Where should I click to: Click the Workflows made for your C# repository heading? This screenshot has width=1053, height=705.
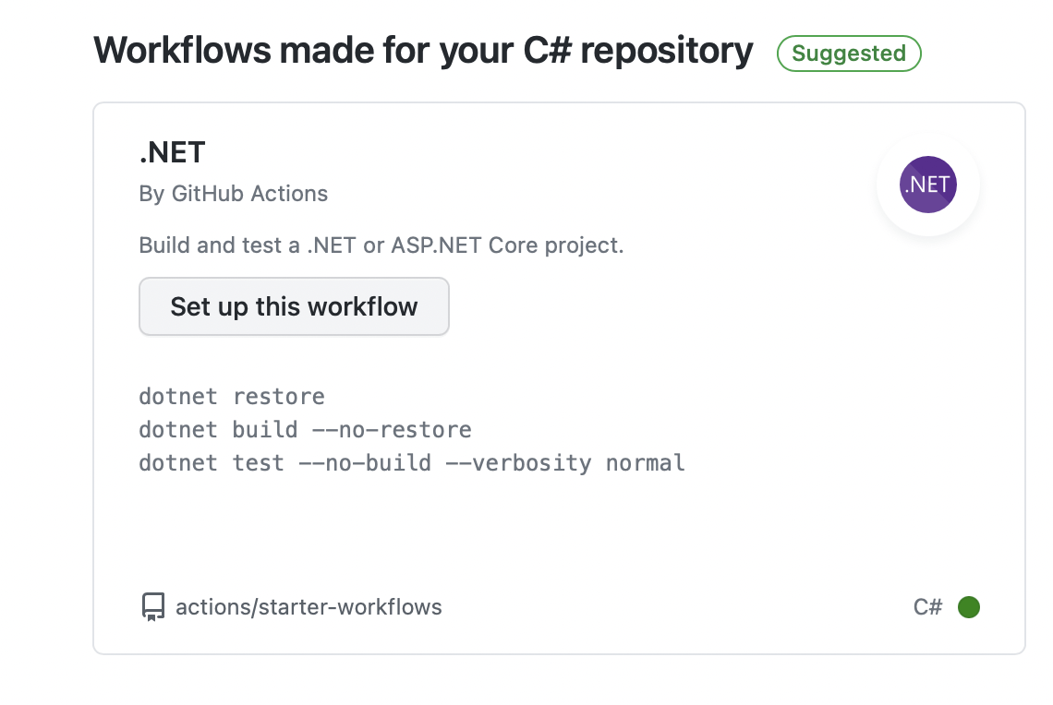pos(423,51)
